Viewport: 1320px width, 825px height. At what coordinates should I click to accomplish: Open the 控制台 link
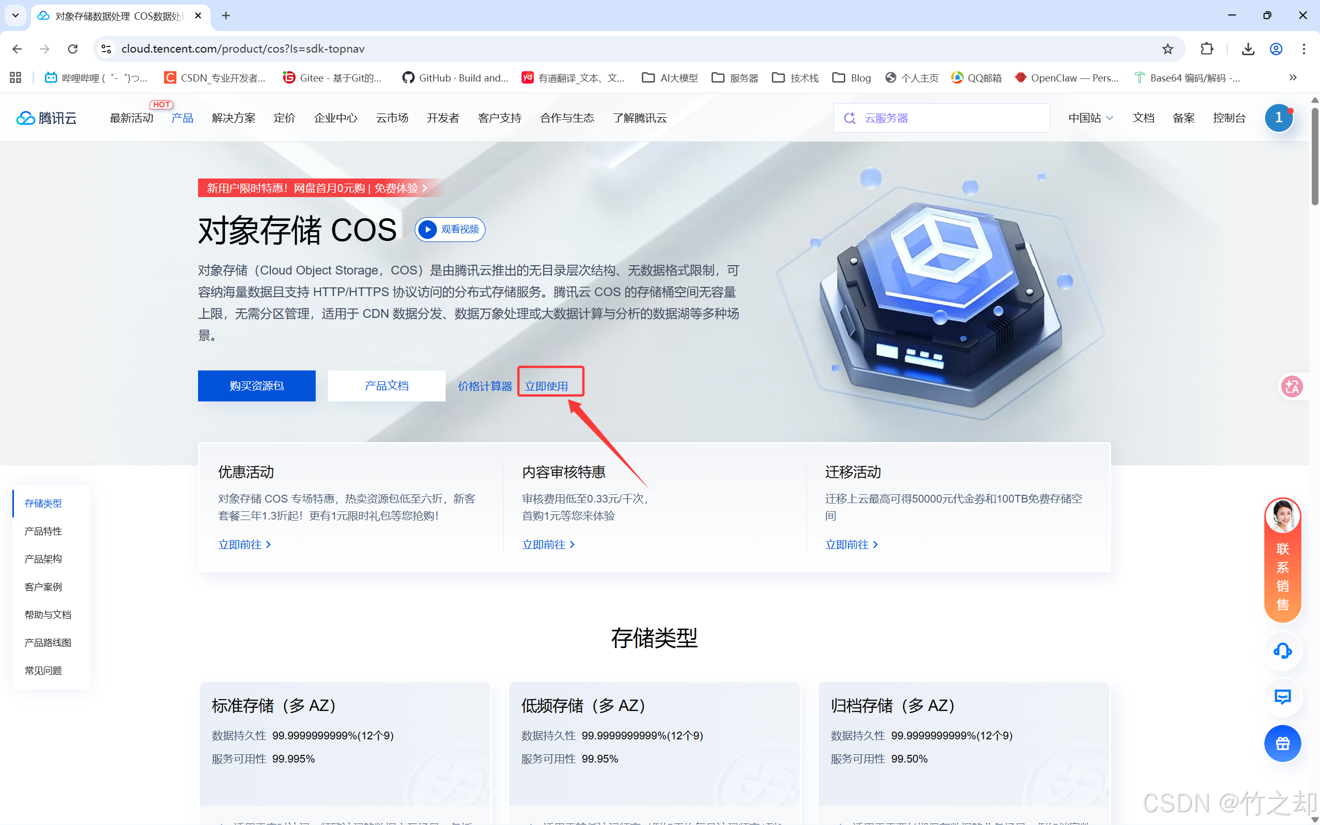pos(1229,118)
